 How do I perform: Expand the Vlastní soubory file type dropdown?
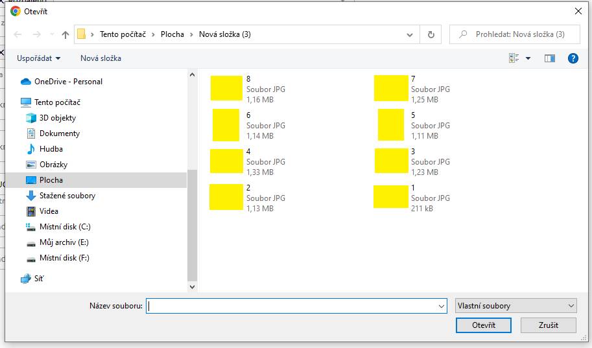click(515, 306)
